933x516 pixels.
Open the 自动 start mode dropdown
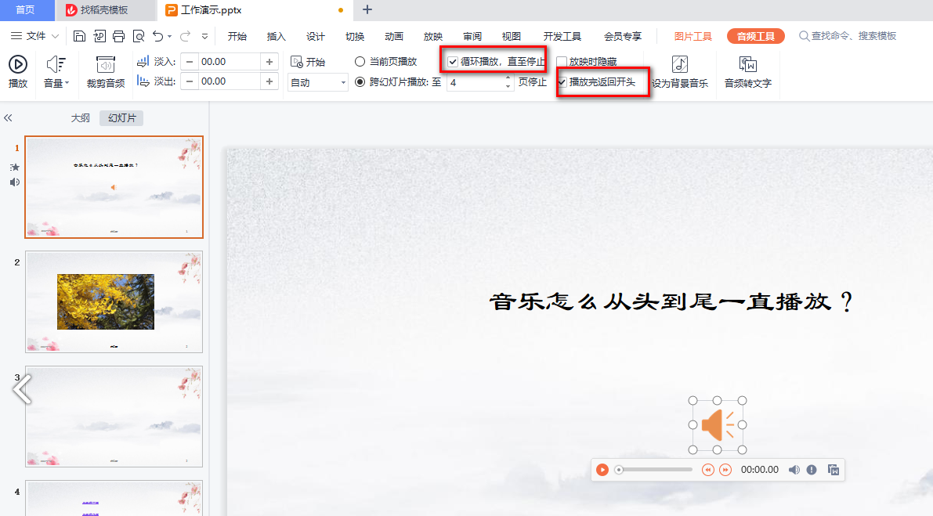(x=317, y=81)
